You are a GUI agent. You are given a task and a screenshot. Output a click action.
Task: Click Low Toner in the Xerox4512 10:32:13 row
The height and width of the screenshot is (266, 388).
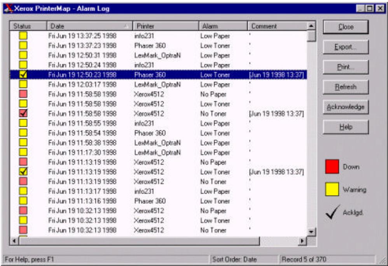[x=215, y=220]
